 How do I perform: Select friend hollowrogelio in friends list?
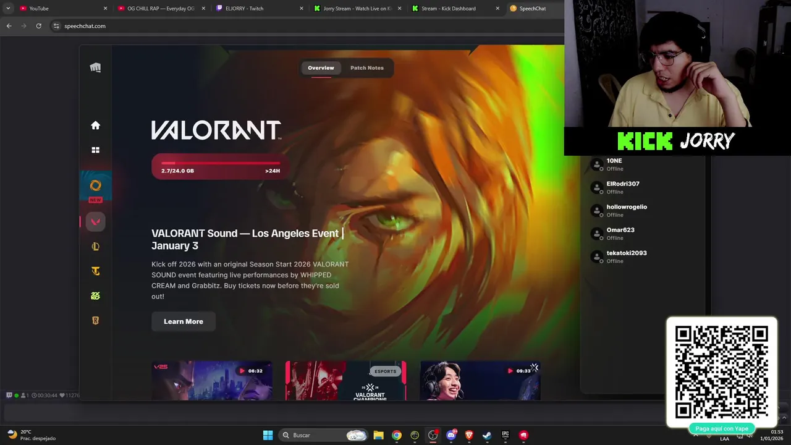[x=643, y=211]
